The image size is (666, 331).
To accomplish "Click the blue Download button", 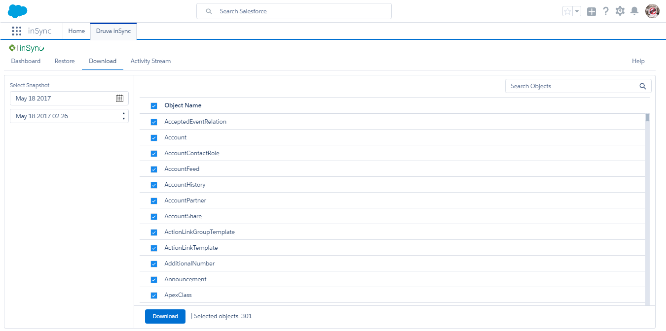I will [x=165, y=316].
